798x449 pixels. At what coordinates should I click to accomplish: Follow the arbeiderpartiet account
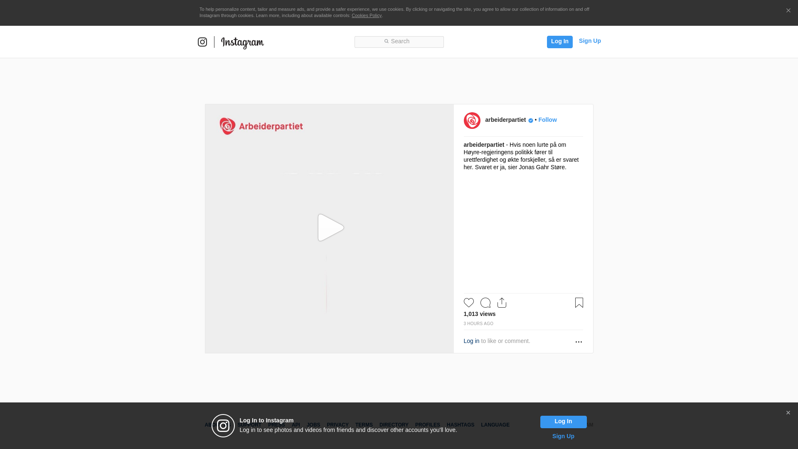click(x=547, y=120)
